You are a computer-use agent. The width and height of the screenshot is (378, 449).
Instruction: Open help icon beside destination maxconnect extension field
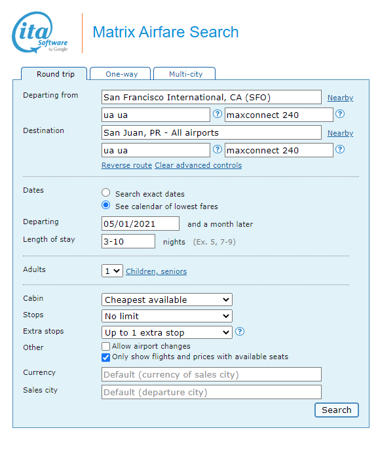coord(340,149)
